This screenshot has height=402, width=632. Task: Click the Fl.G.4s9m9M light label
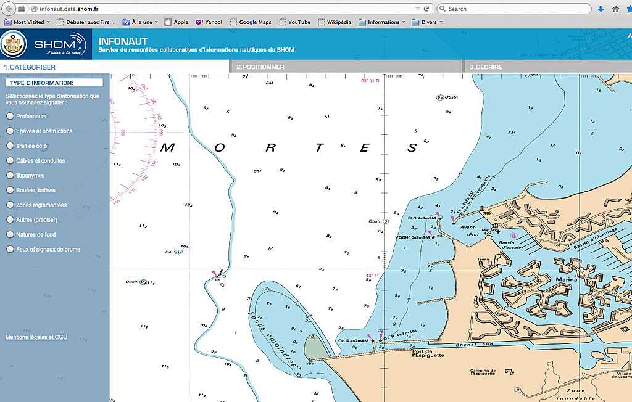(x=422, y=218)
